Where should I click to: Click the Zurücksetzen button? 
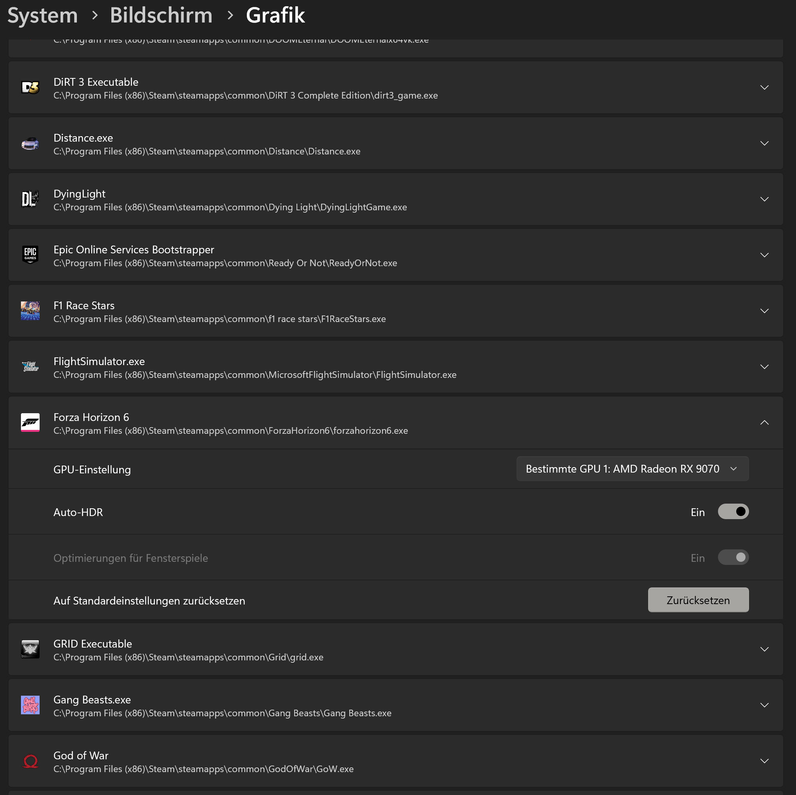[x=698, y=600]
